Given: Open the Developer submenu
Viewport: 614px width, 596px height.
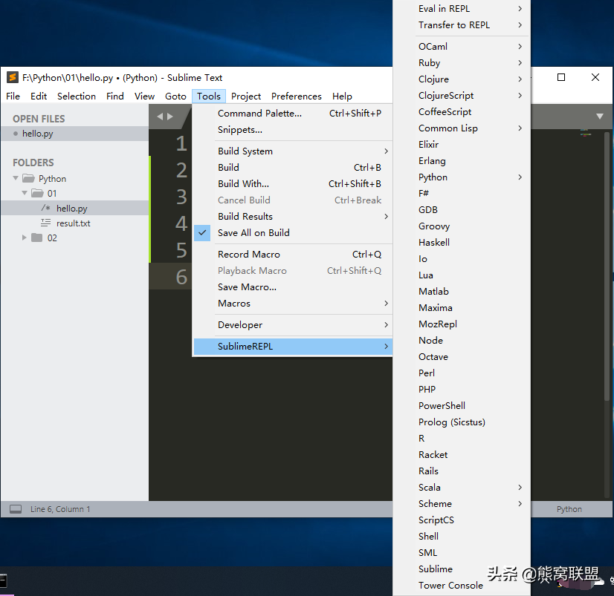Looking at the screenshot, I should coord(293,324).
